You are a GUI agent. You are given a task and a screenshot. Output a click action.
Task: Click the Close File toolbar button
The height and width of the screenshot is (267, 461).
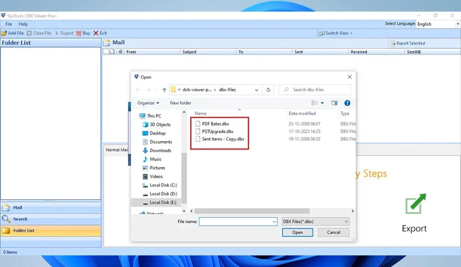click(x=39, y=33)
